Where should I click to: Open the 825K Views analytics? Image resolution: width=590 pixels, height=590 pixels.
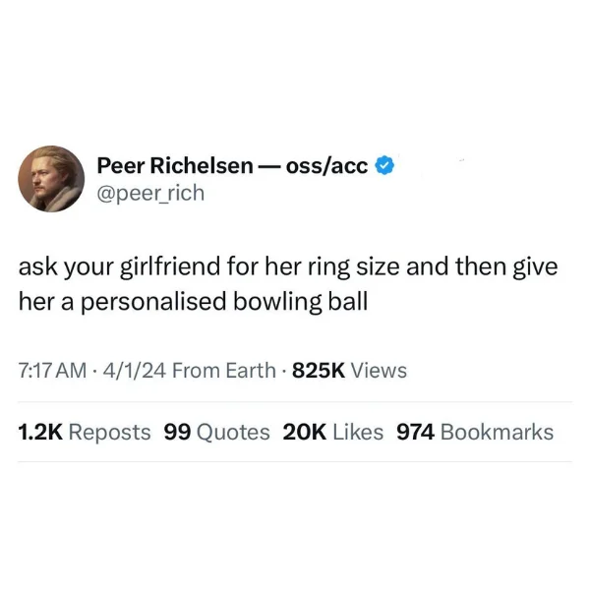pyautogui.click(x=349, y=371)
